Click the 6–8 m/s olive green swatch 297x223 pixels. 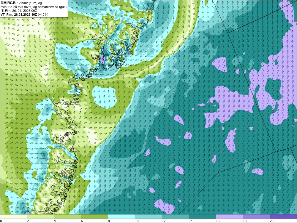coord(94,216)
